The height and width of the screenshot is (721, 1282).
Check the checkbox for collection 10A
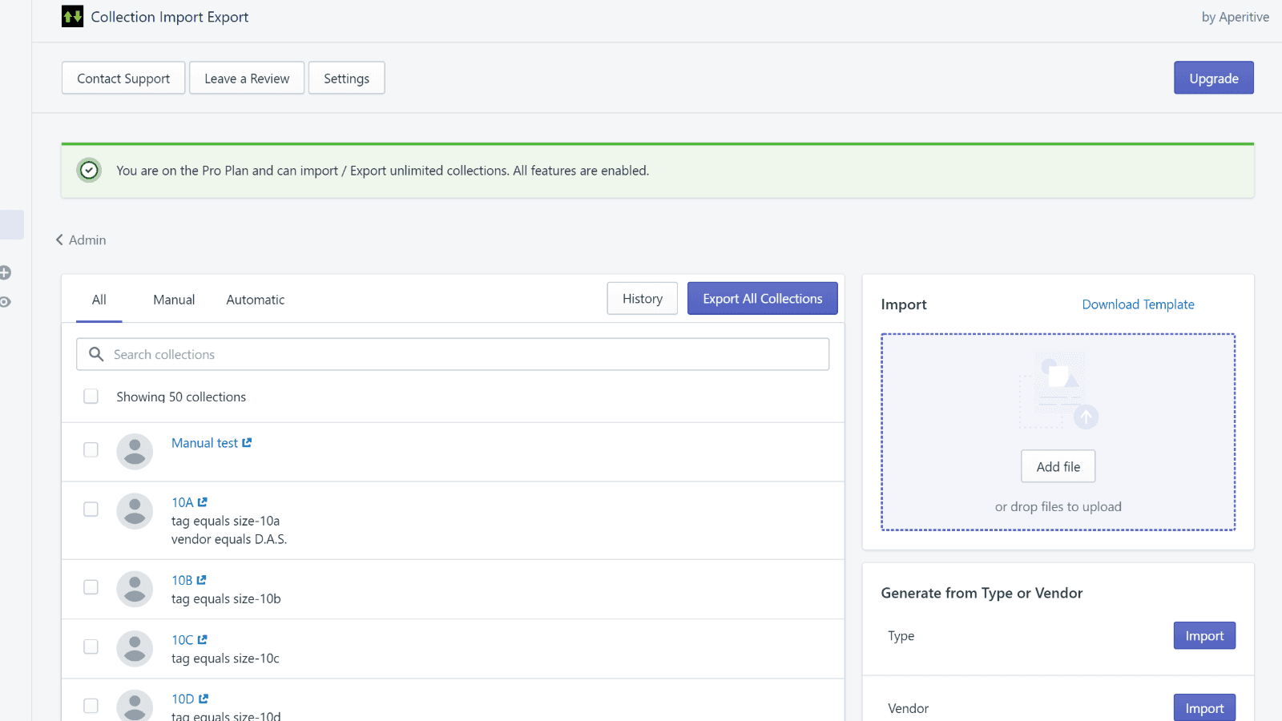click(x=91, y=509)
